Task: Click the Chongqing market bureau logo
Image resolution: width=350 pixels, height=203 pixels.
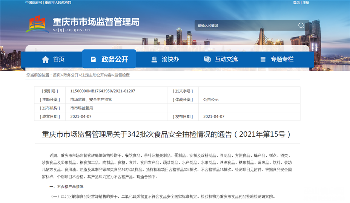Action: click(37, 24)
